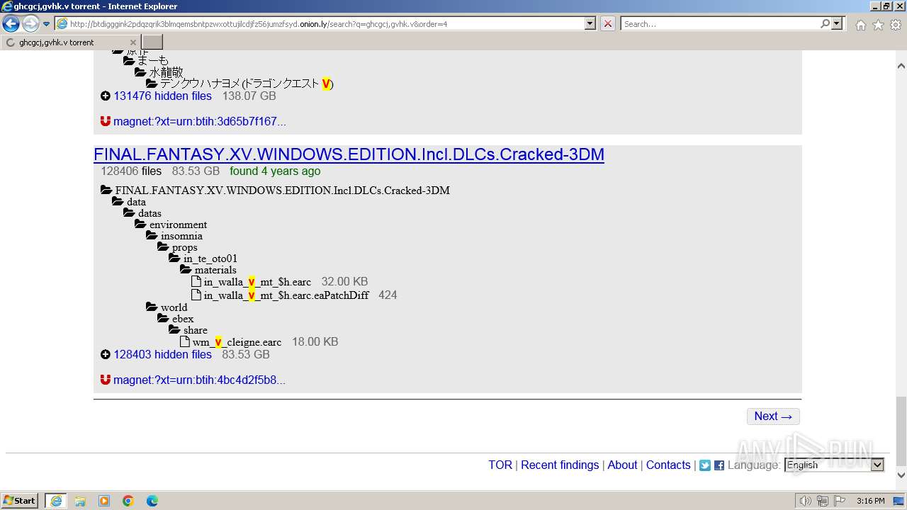This screenshot has width=907, height=510.
Task: Open the About footer link
Action: point(622,465)
